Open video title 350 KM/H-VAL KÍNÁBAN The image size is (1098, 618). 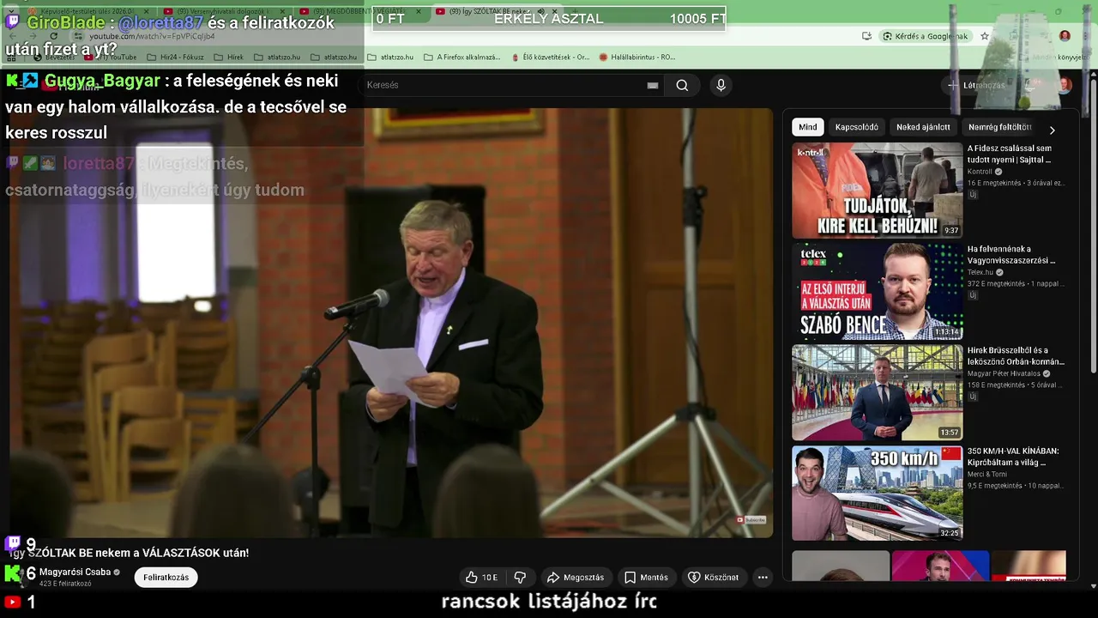(1013, 456)
